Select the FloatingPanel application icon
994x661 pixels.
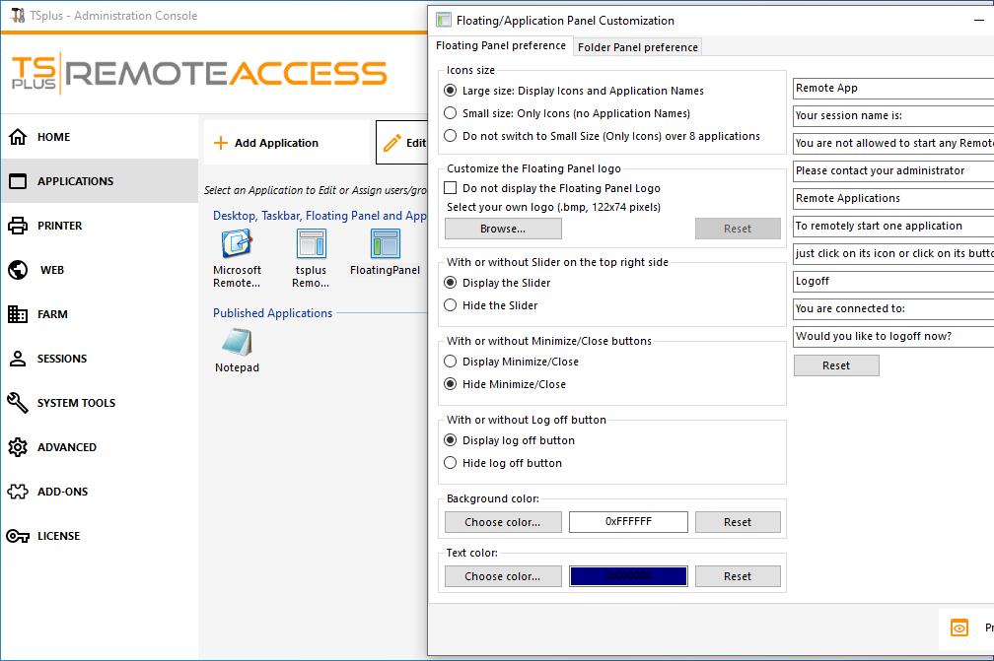click(x=385, y=244)
